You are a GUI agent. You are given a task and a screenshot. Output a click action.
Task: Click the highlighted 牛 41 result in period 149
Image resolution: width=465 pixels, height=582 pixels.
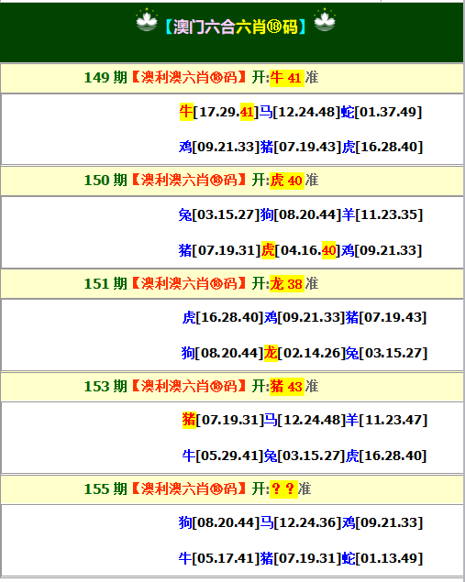click(x=287, y=78)
